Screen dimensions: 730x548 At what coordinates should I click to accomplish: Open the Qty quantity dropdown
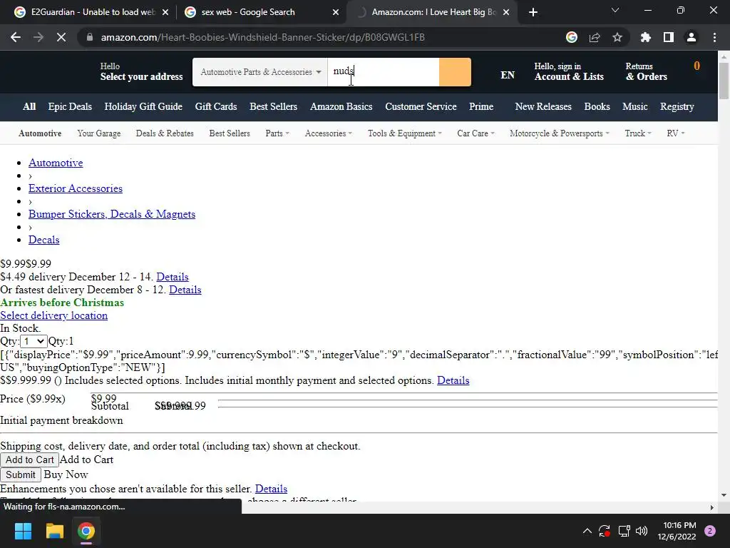tap(34, 341)
